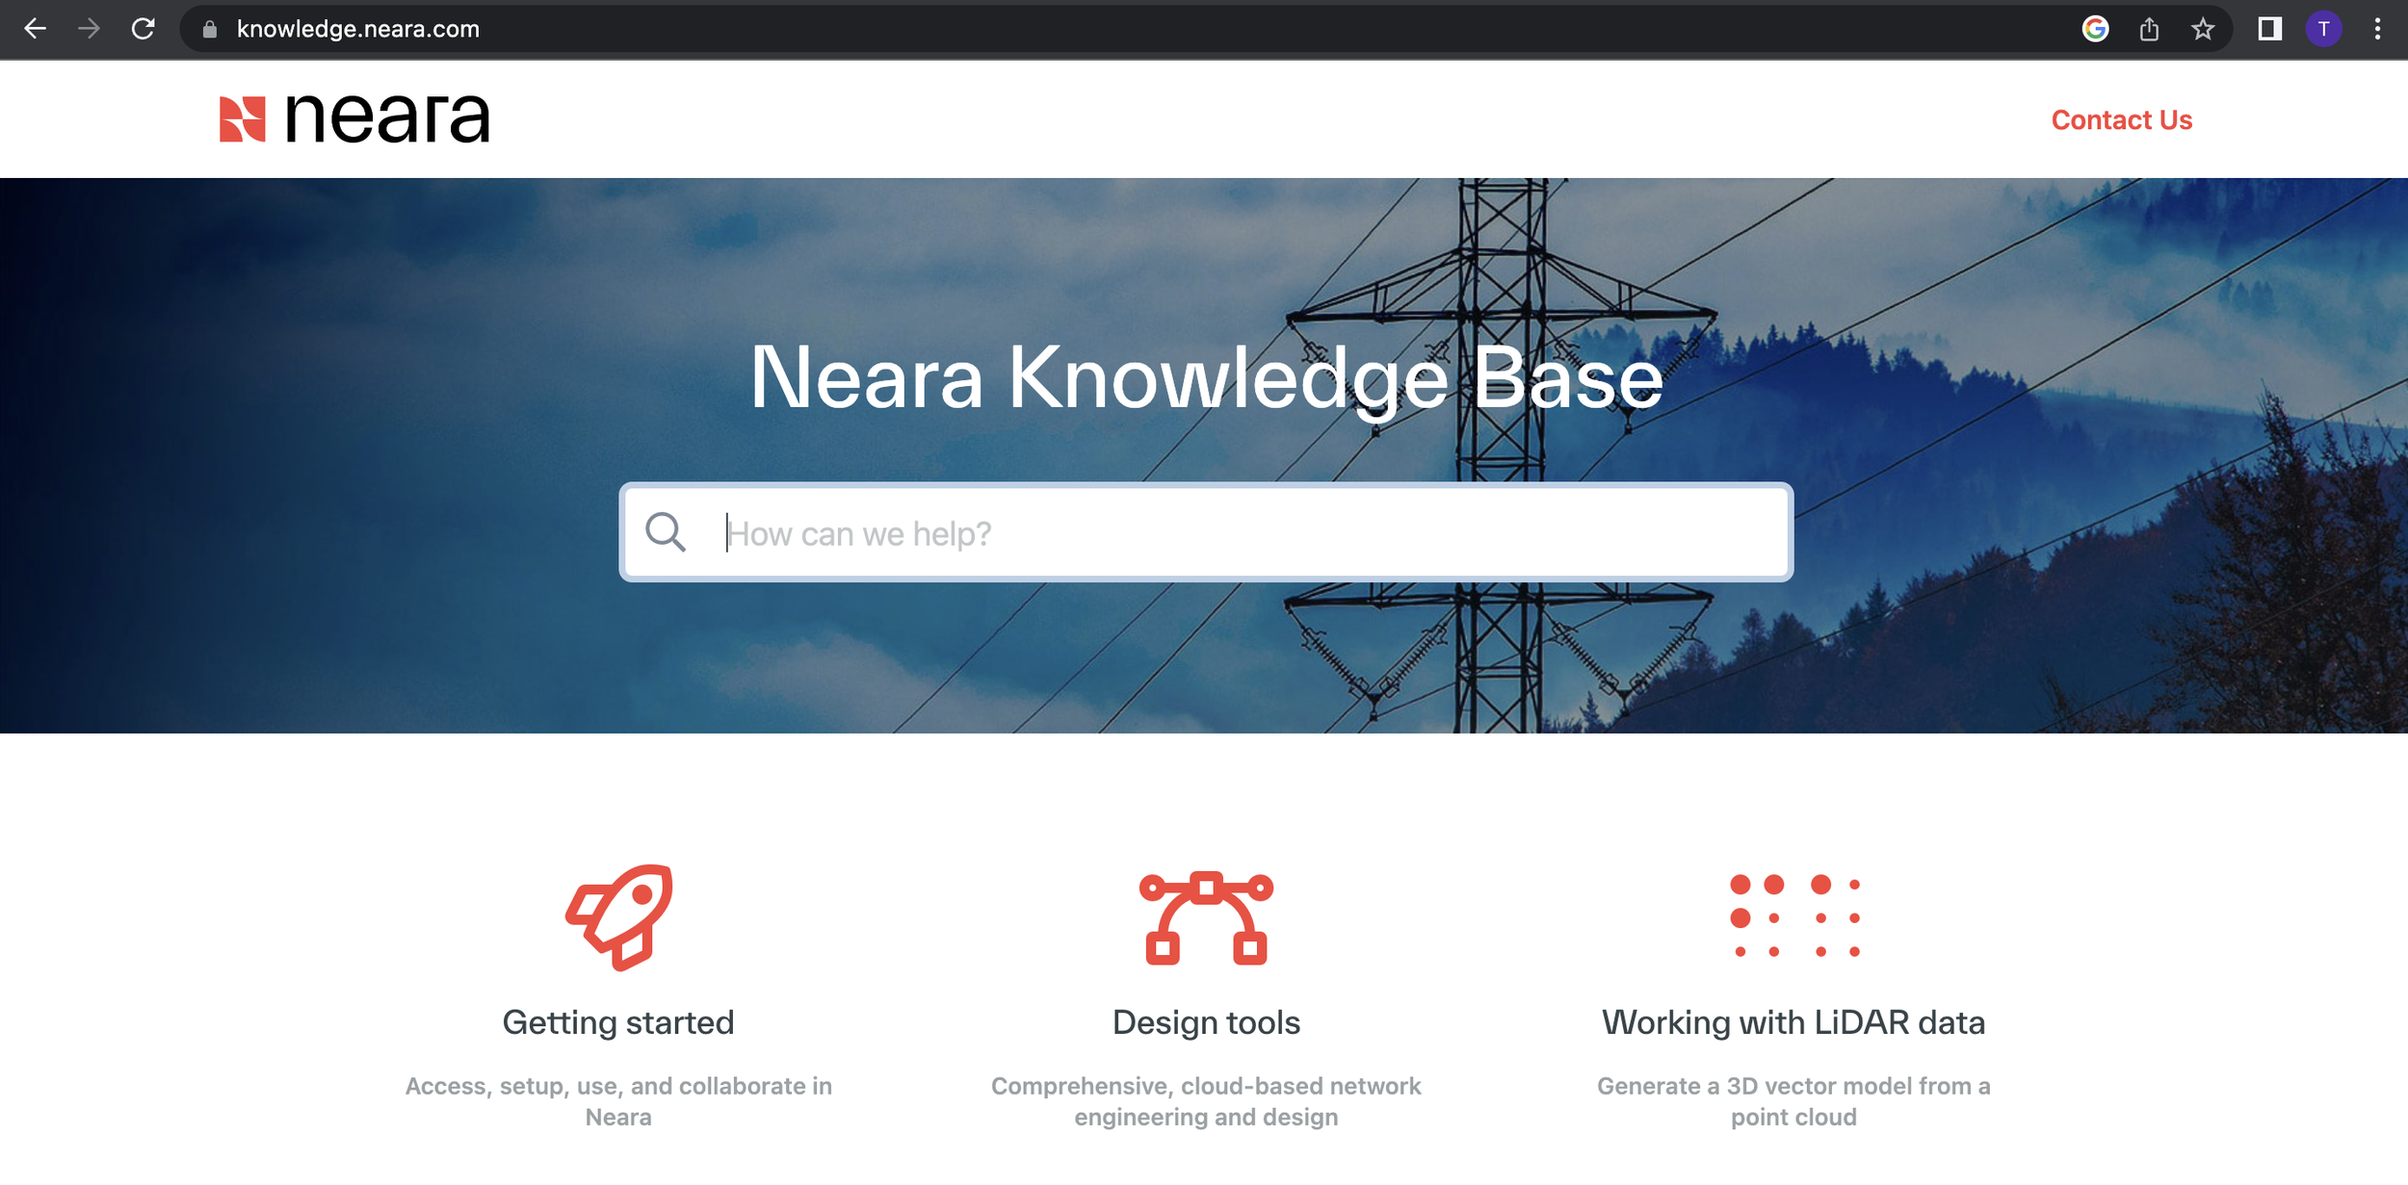Click the magnifying glass search icon

tap(665, 531)
